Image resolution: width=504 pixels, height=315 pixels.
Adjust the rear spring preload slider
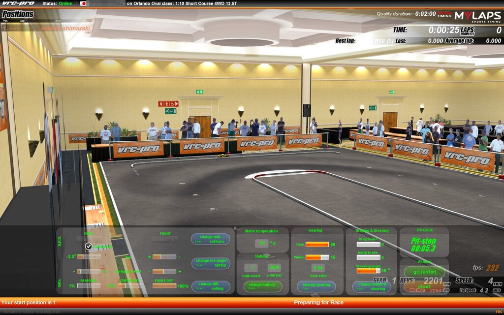89,272
